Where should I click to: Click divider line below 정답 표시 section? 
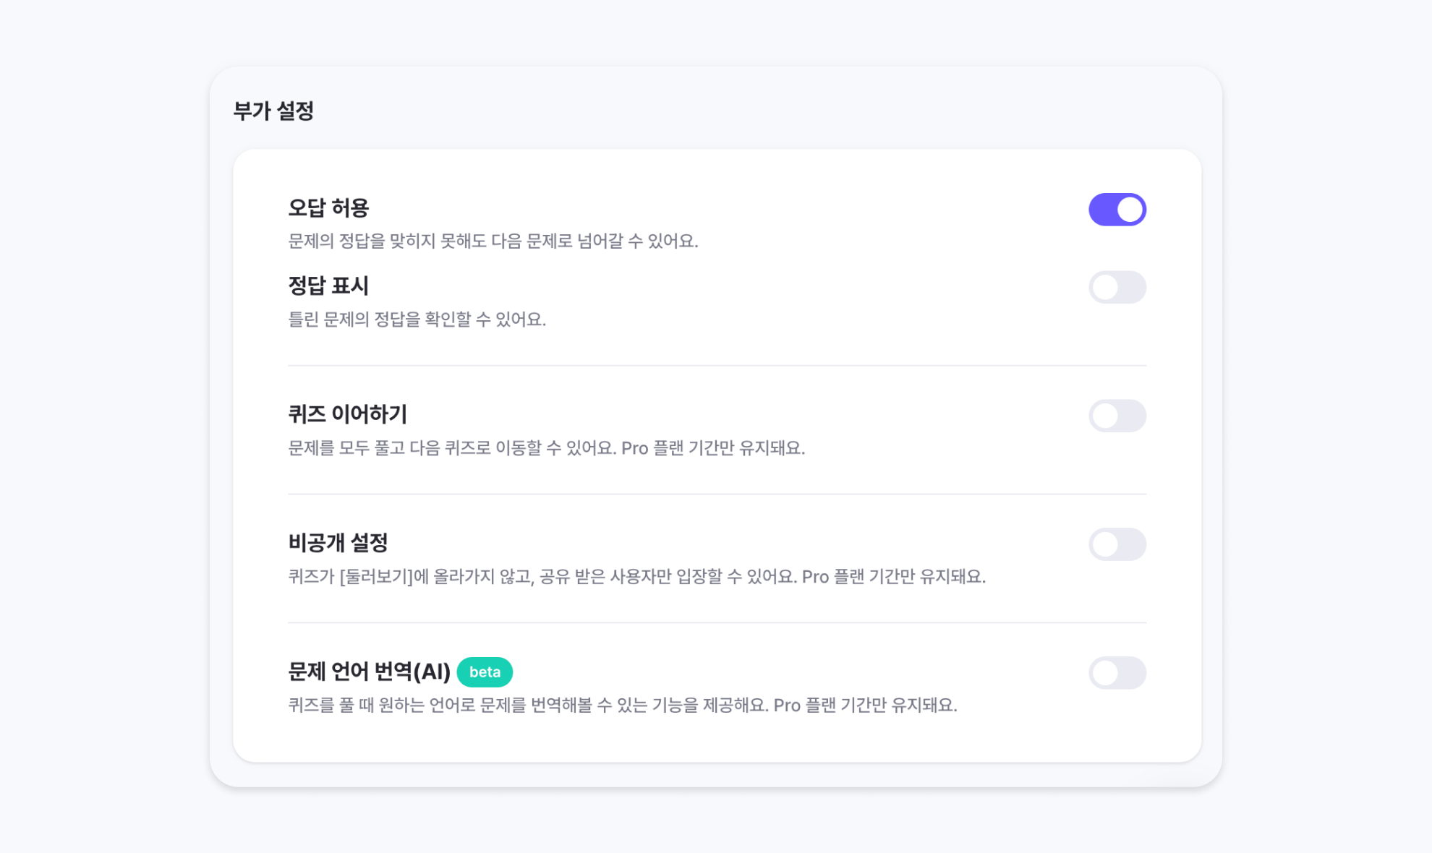click(x=717, y=366)
